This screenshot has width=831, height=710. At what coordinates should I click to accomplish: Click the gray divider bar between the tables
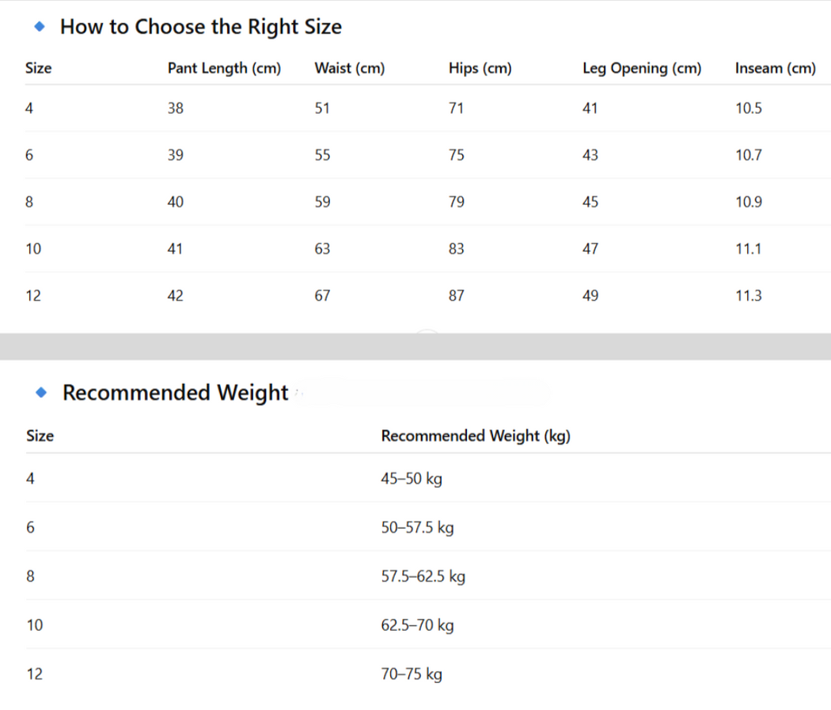[415, 346]
